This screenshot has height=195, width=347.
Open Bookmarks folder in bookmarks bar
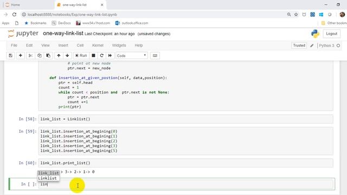(x=35, y=23)
